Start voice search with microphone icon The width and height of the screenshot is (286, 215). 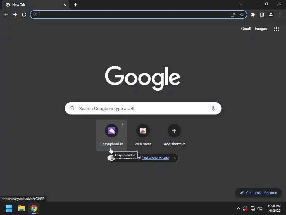213,108
